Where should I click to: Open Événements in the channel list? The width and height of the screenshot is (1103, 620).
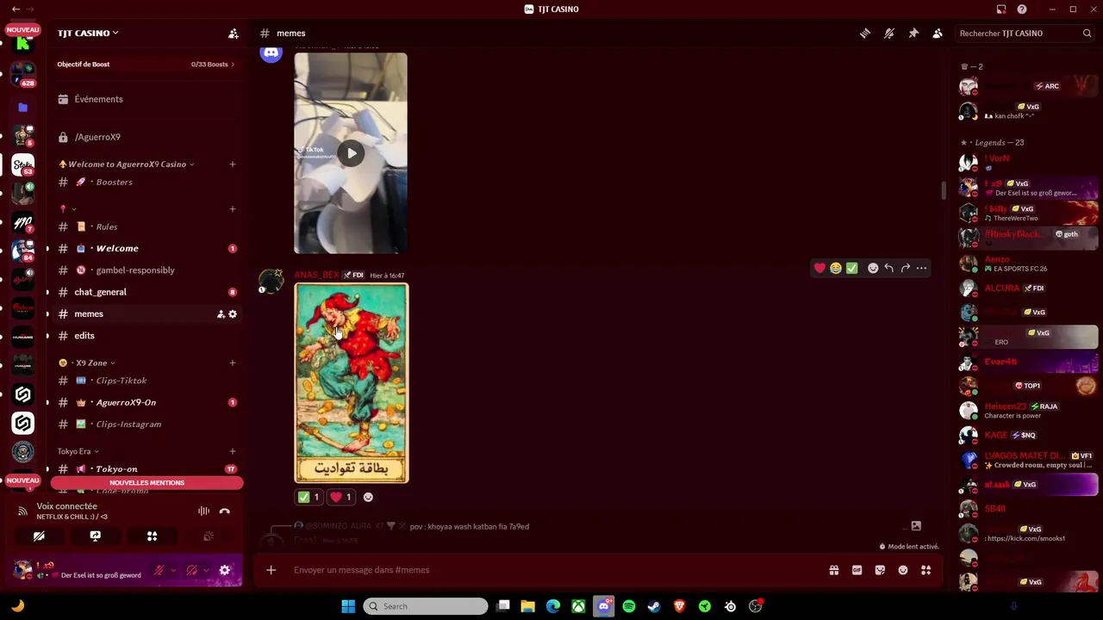click(146, 99)
